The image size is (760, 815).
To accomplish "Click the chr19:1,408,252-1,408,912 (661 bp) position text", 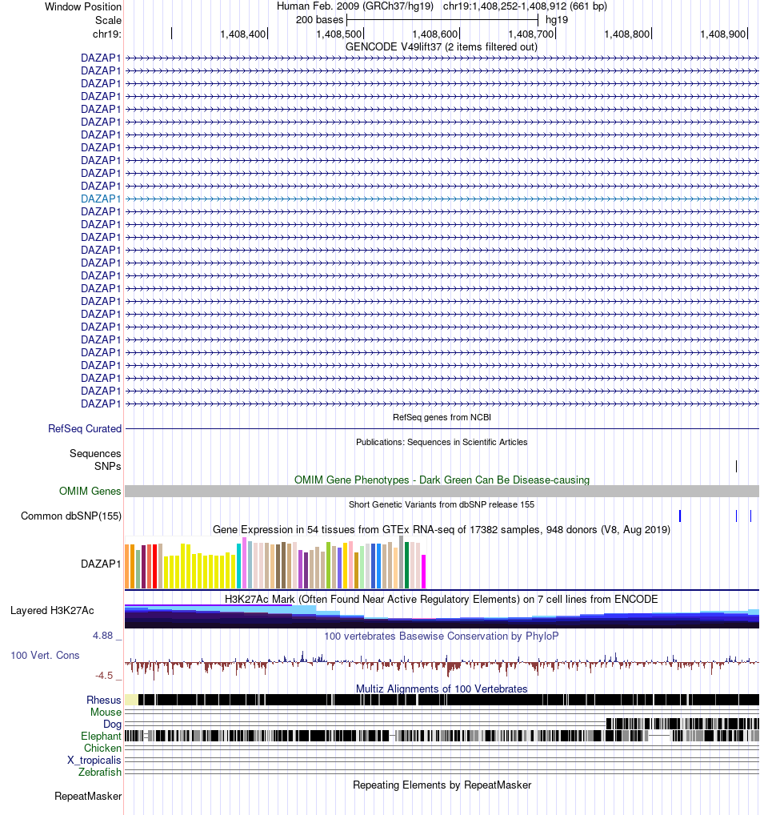I will click(525, 6).
